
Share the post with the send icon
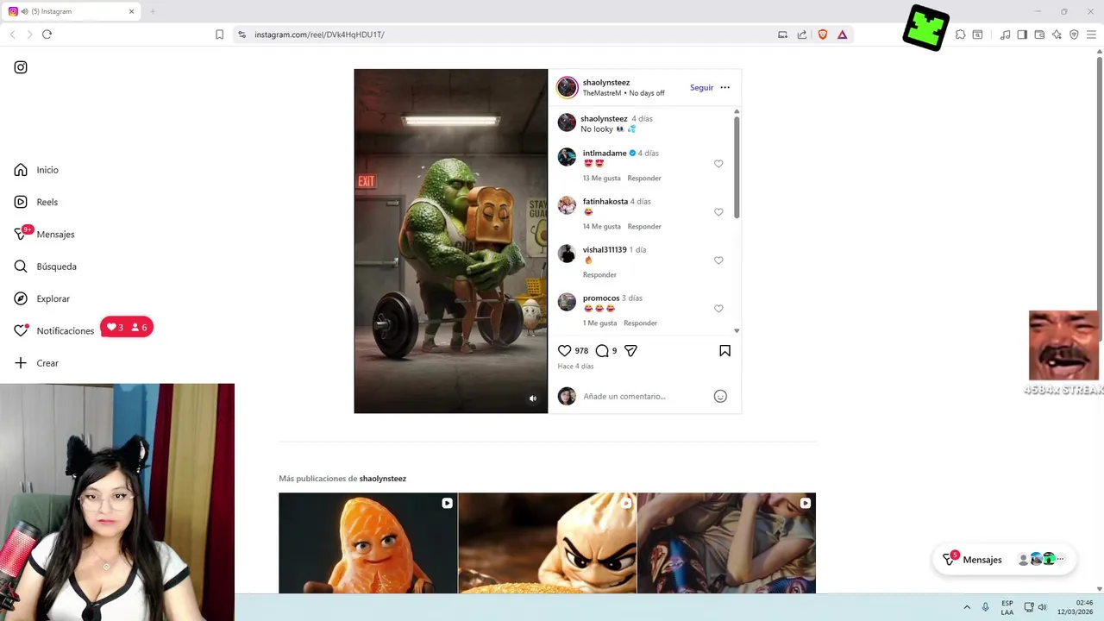coord(630,351)
